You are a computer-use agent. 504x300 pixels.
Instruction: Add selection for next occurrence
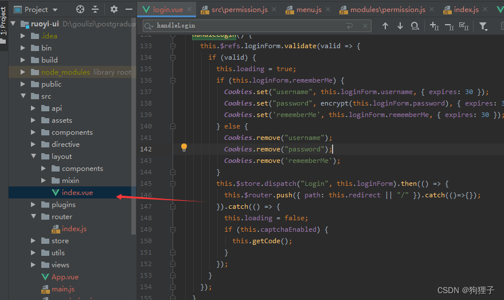434,26
